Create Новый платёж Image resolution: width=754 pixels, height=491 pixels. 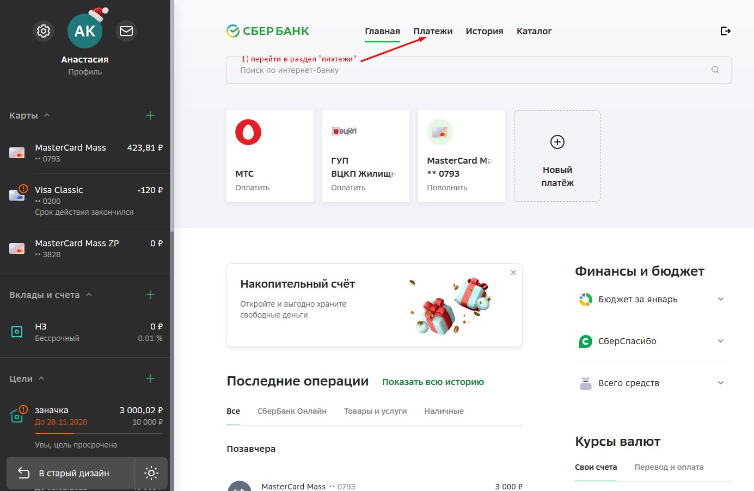557,156
